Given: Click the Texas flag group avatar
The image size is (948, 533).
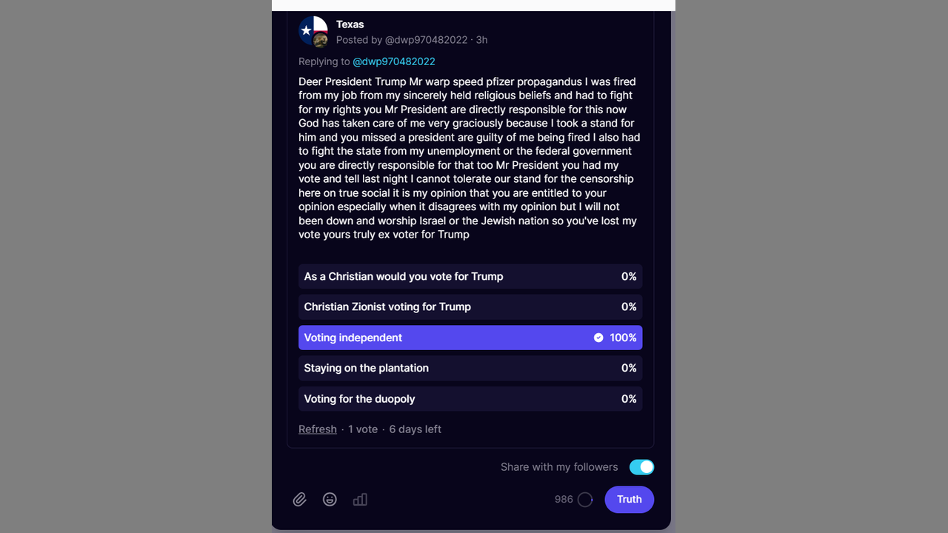Looking at the screenshot, I should pyautogui.click(x=310, y=30).
